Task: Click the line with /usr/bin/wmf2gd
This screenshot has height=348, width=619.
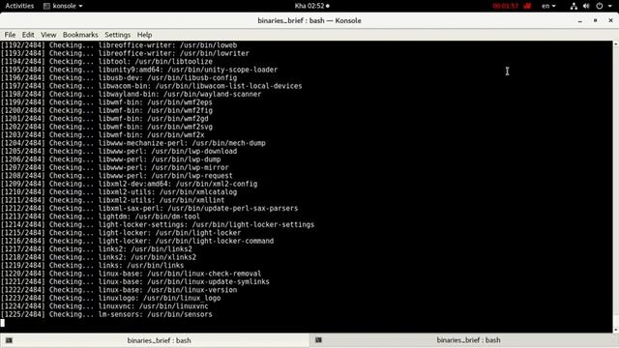Action: click(x=104, y=119)
